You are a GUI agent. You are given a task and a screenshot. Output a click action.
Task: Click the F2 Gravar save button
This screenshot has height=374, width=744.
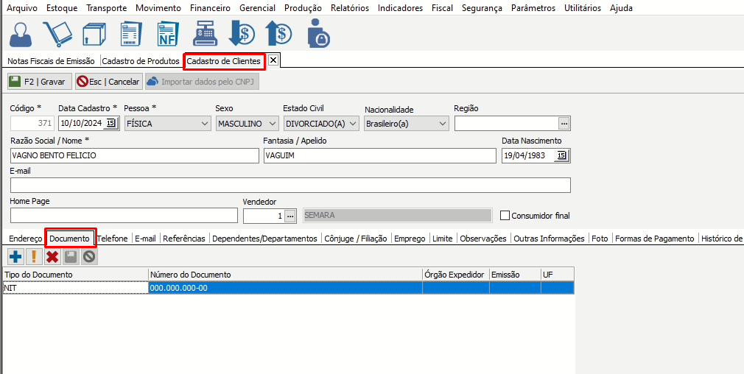tap(38, 82)
